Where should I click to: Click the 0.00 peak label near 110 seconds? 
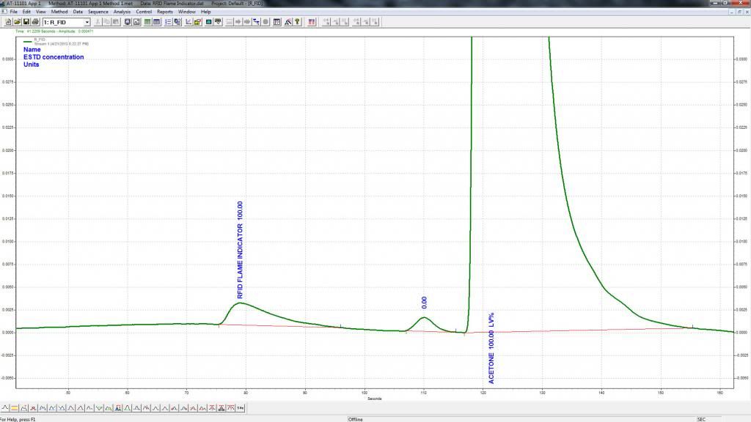click(424, 301)
